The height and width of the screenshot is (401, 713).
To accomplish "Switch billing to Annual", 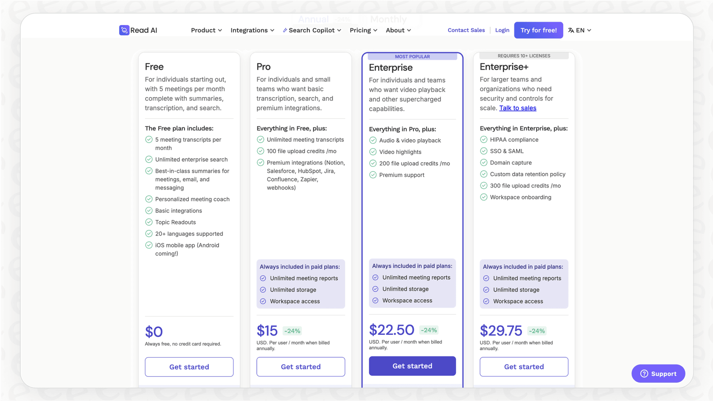I will (313, 19).
